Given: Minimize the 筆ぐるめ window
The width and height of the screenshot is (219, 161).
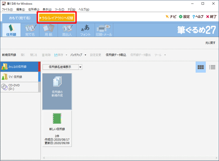Looking at the screenshot, I should [192, 4].
